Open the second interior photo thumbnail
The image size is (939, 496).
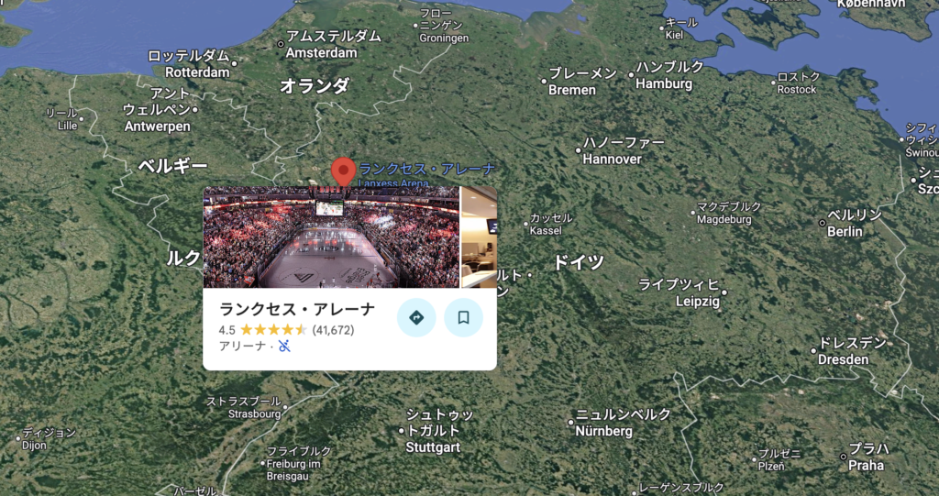pos(479,237)
